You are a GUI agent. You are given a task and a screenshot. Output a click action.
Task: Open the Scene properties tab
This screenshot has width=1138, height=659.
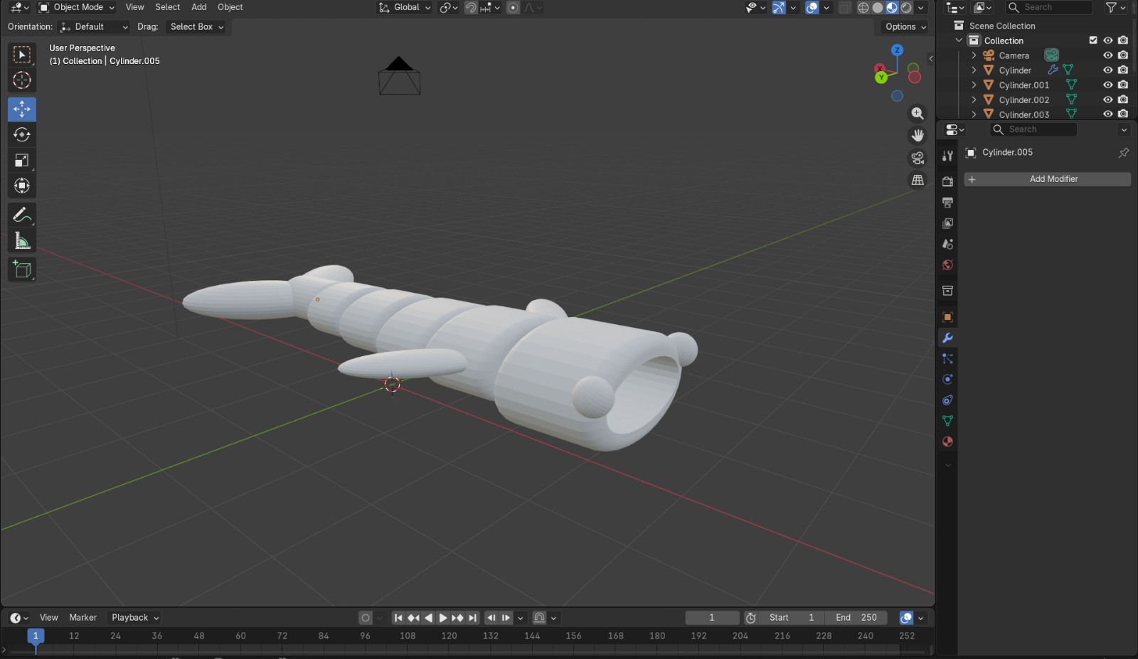coord(947,244)
